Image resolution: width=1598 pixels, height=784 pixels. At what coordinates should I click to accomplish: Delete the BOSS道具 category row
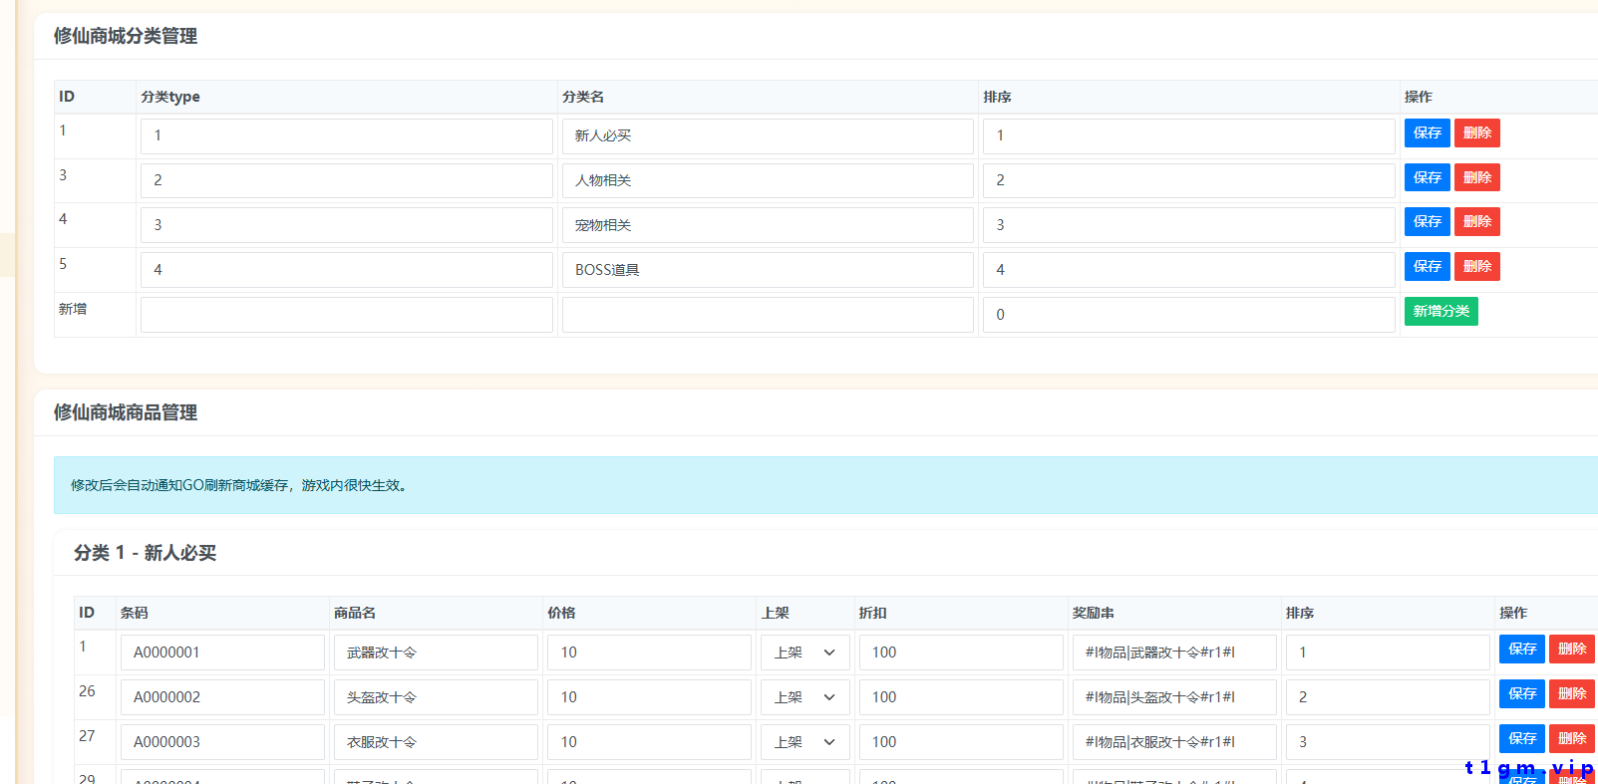1476,266
